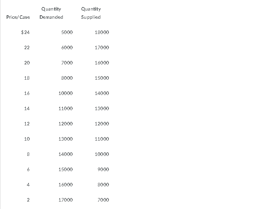Click the $24 price cell
Viewport: 258px width, 209px height.
[25, 32]
